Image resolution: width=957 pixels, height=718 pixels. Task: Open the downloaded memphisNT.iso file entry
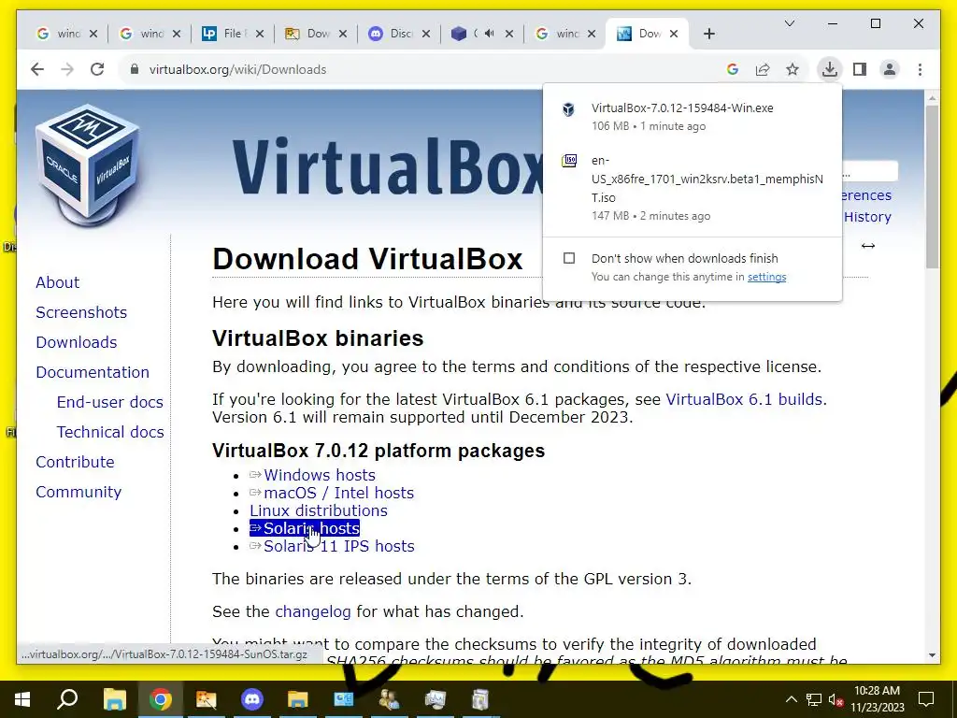pyautogui.click(x=693, y=187)
